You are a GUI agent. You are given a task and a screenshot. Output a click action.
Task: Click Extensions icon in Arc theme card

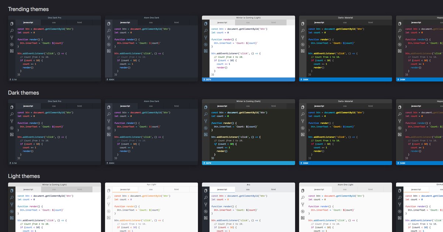[x=206, y=218]
